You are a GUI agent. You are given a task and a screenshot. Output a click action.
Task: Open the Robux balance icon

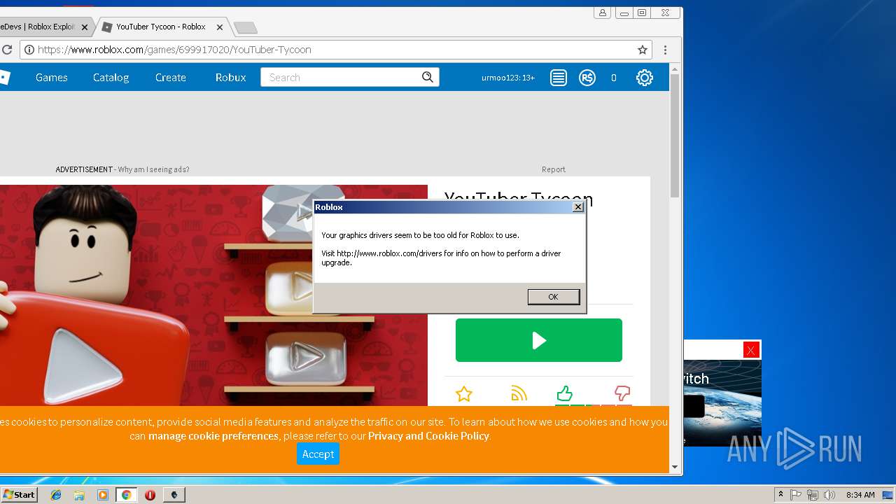coord(587,78)
